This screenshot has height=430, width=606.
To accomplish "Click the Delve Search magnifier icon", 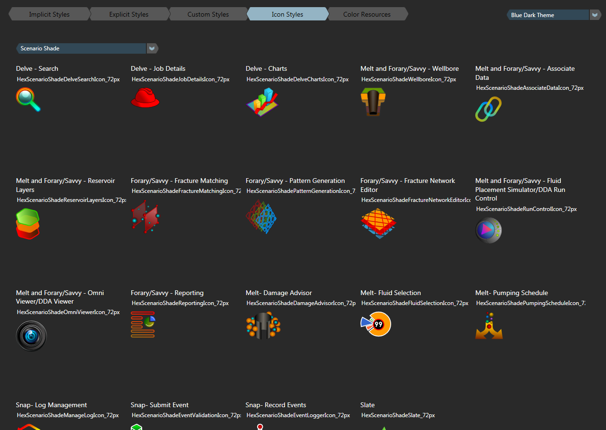I will click(29, 100).
